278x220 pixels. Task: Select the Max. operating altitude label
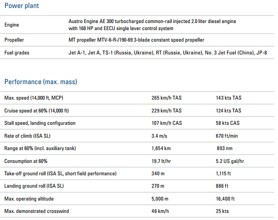[29, 199]
